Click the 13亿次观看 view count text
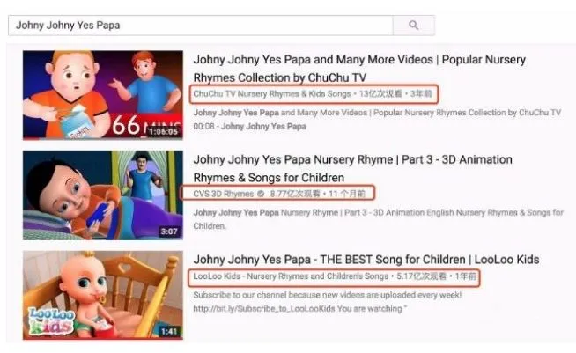 coord(380,94)
